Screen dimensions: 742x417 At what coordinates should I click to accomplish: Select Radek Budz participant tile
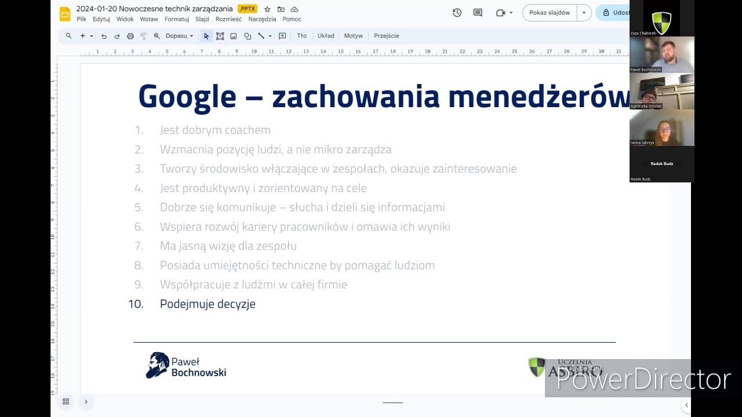(662, 164)
